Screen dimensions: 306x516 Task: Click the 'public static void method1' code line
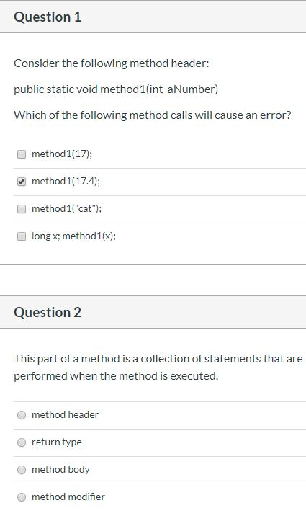click(116, 89)
